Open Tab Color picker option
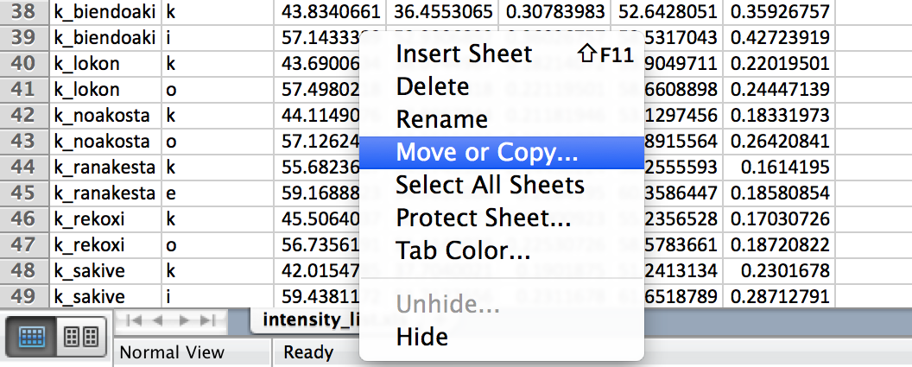912x367 pixels. click(x=463, y=250)
